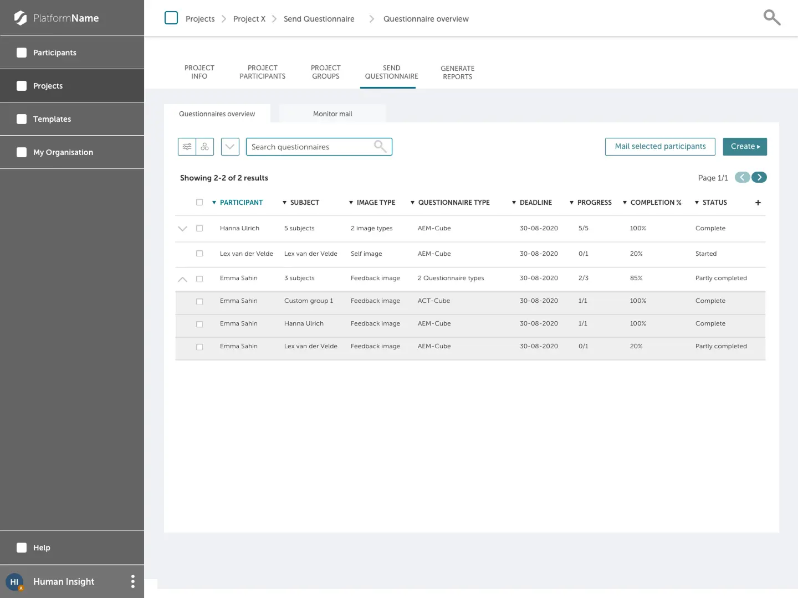This screenshot has height=598, width=798.
Task: Go to Send Questionnaire breadcrumb link
Action: (319, 19)
